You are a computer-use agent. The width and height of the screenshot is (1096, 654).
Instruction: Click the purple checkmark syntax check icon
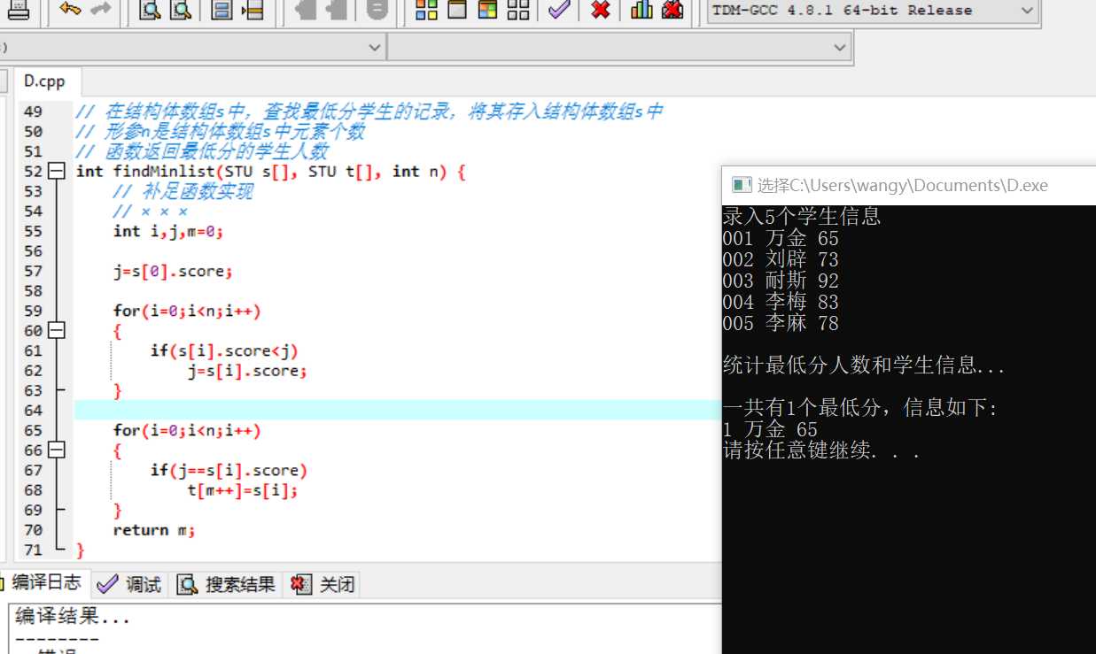click(x=558, y=10)
